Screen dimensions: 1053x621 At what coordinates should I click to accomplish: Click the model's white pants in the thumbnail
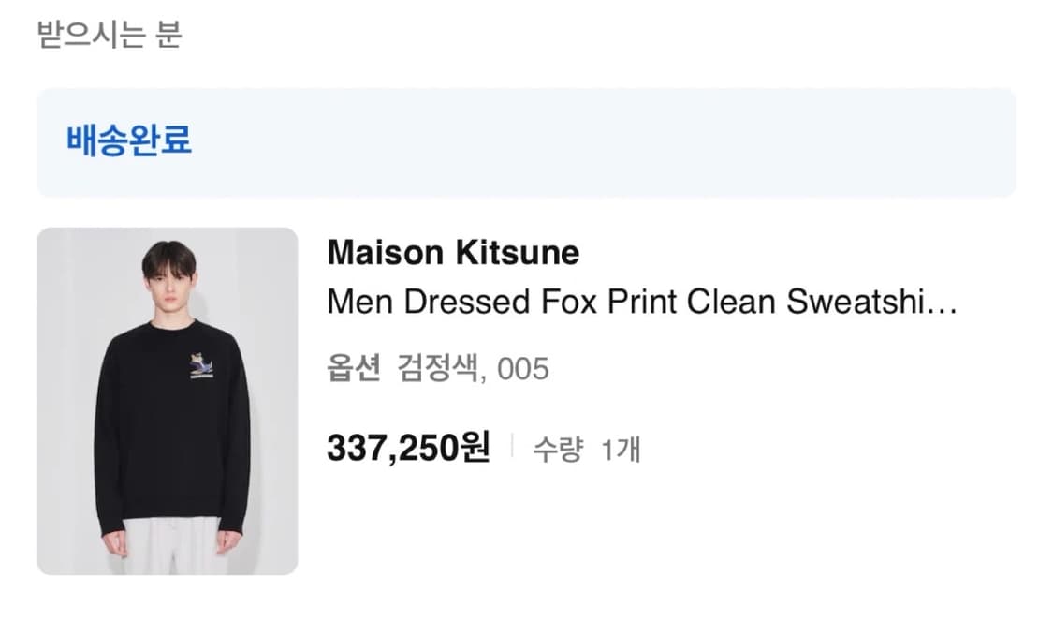pos(173,546)
